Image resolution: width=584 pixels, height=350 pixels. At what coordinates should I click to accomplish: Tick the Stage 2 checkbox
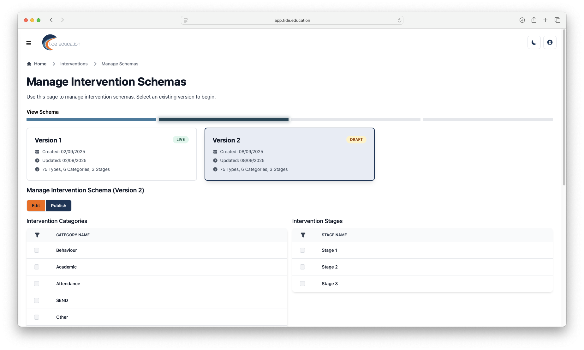click(302, 267)
